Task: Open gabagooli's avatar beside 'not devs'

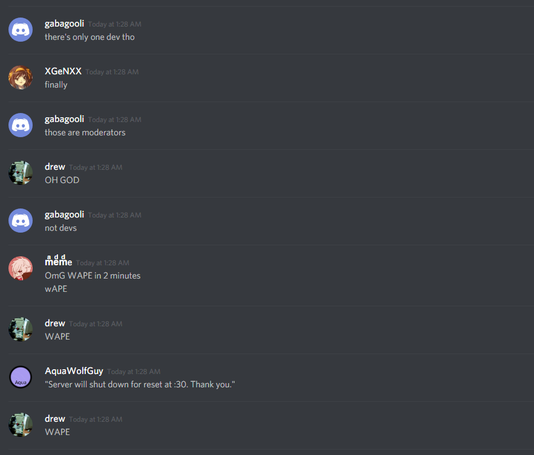Action: 21,221
